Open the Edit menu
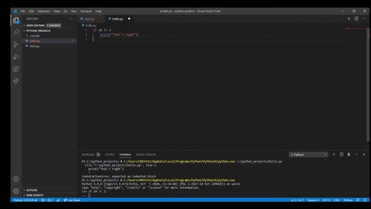Image resolution: width=371 pixels, height=209 pixels. tap(31, 11)
